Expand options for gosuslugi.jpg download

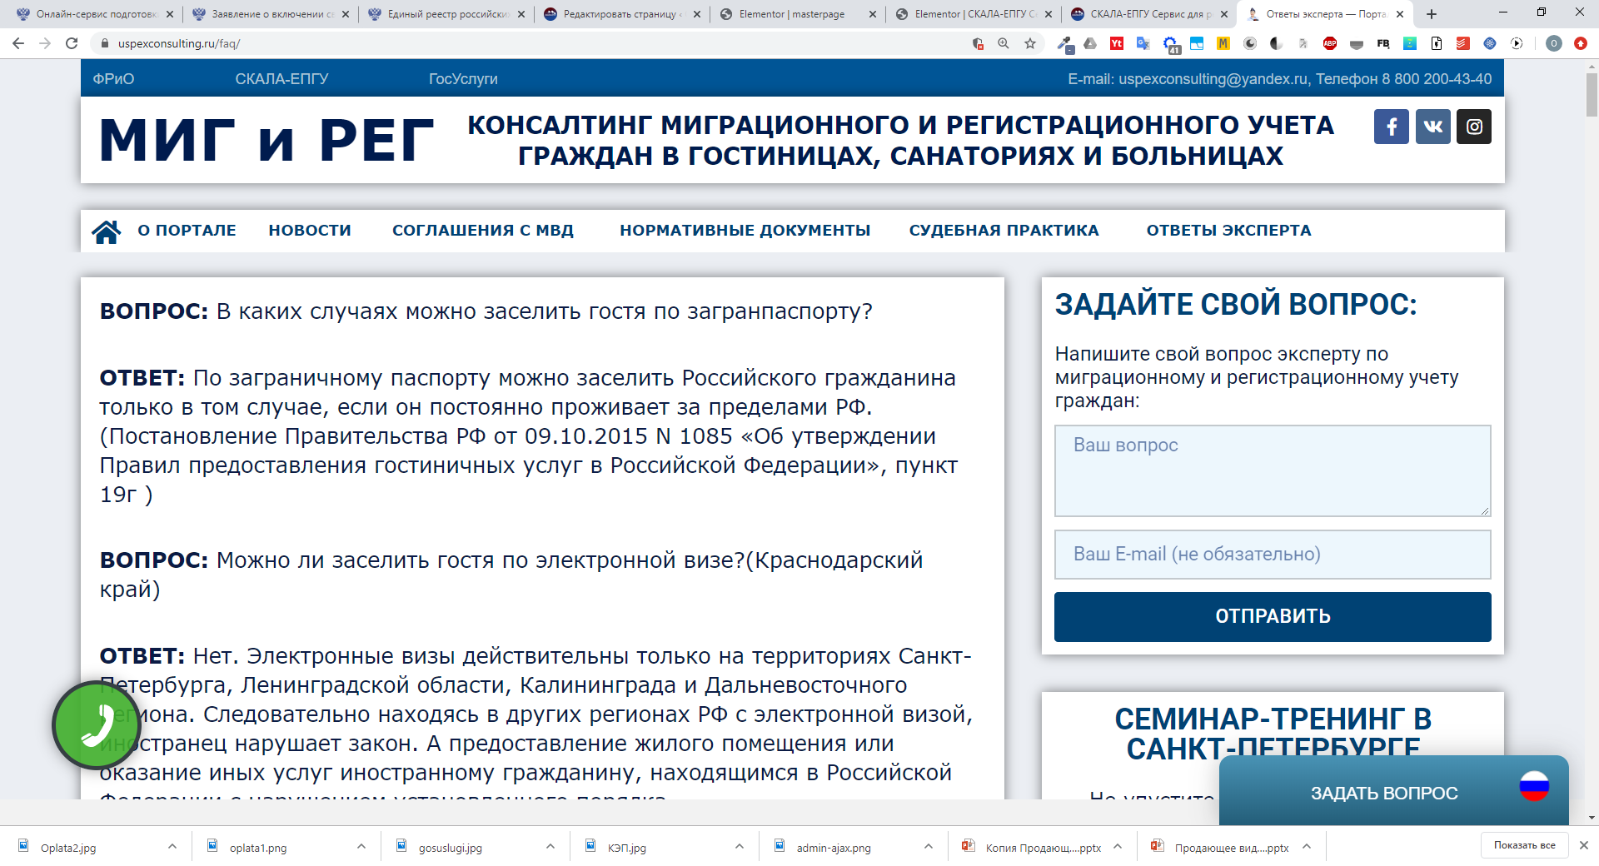point(550,846)
